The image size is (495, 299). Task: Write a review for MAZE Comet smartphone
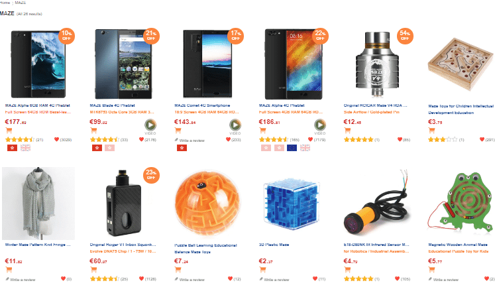pos(190,140)
